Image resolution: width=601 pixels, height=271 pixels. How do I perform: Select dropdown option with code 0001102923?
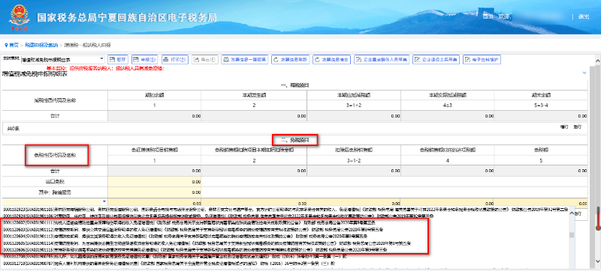coord(285,209)
